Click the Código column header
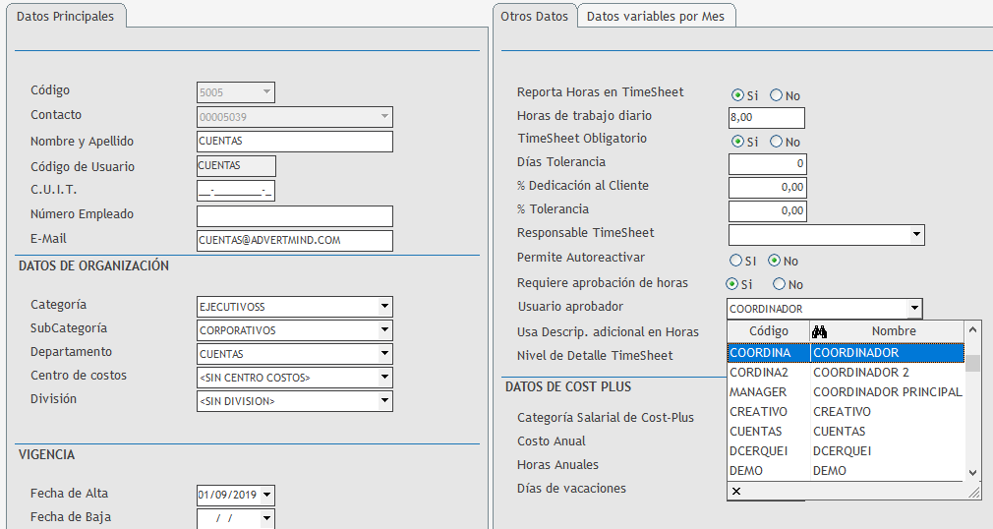The image size is (993, 529). click(768, 331)
